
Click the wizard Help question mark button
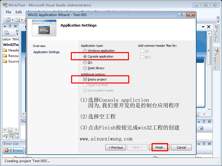click(181, 15)
